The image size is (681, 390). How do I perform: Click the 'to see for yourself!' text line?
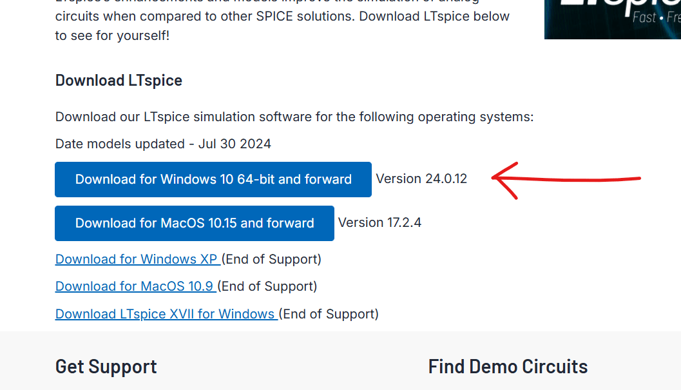[112, 35]
